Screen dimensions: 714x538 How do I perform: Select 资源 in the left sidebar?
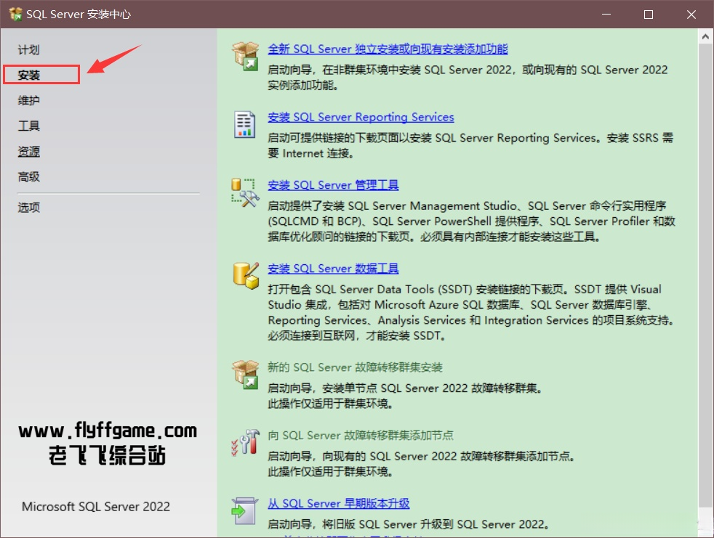click(x=28, y=151)
